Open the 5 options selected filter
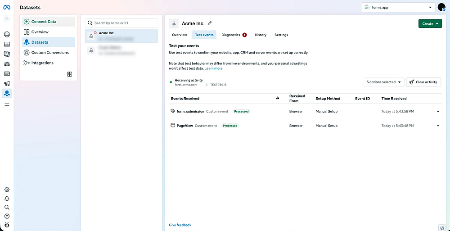The image size is (450, 231). (384, 82)
